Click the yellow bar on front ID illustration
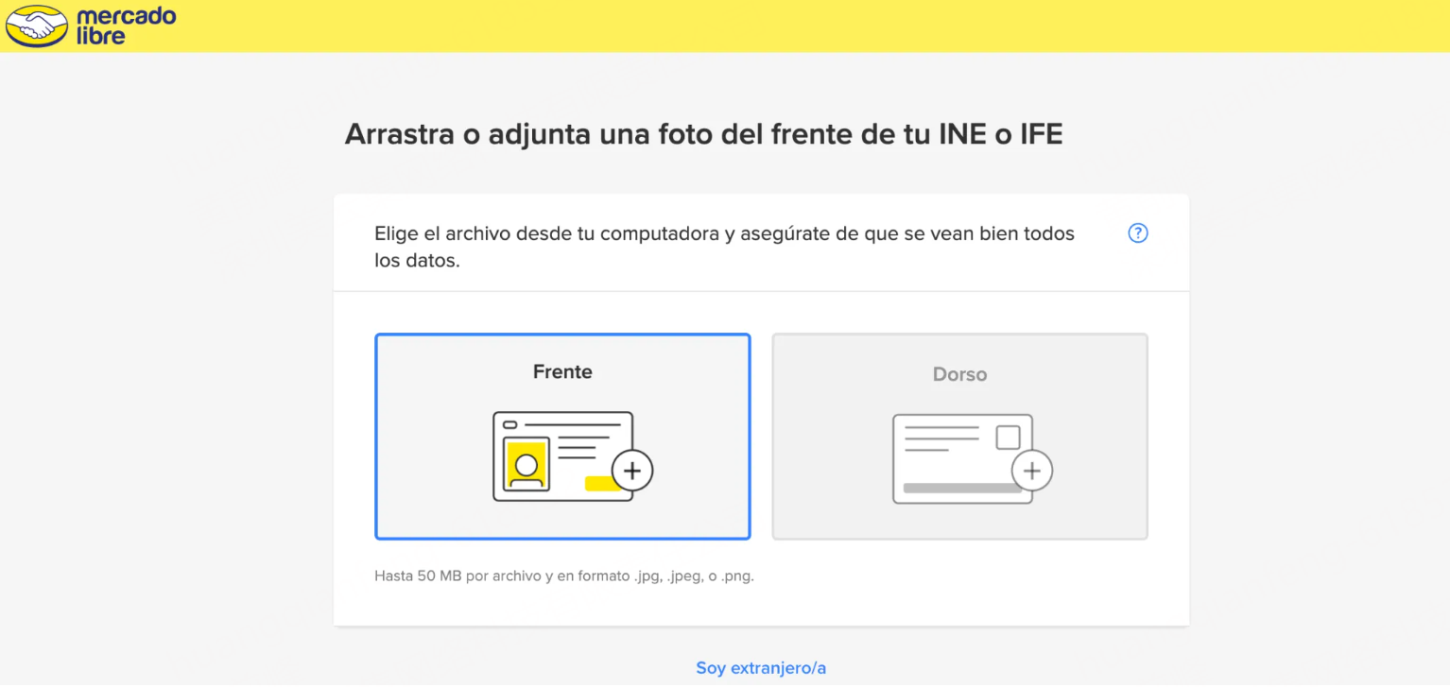This screenshot has height=687, width=1450. click(599, 484)
